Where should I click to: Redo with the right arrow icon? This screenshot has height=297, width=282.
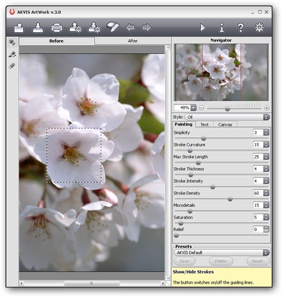coord(147,28)
